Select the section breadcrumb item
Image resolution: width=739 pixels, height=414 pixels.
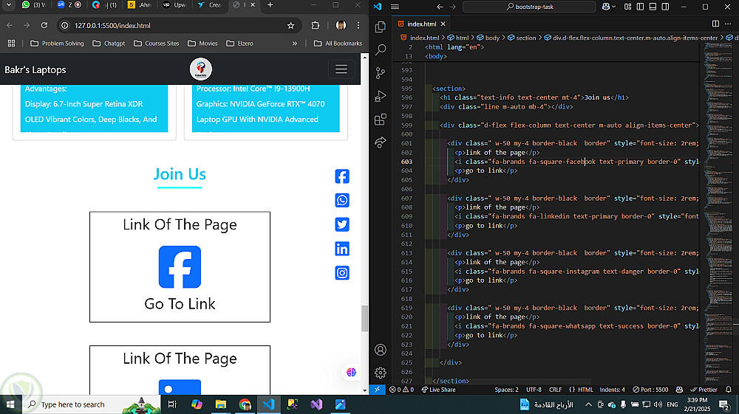point(522,38)
